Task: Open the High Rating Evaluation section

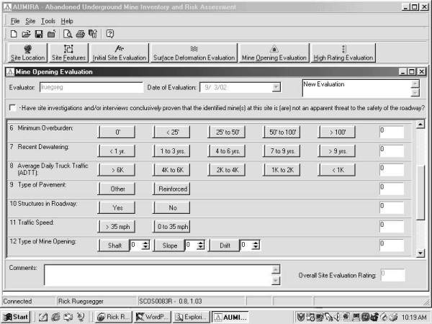Action: click(343, 53)
